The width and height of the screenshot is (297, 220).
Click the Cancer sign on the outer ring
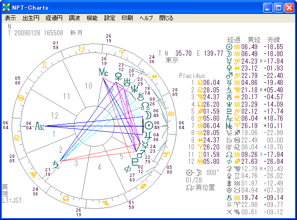(21, 98)
